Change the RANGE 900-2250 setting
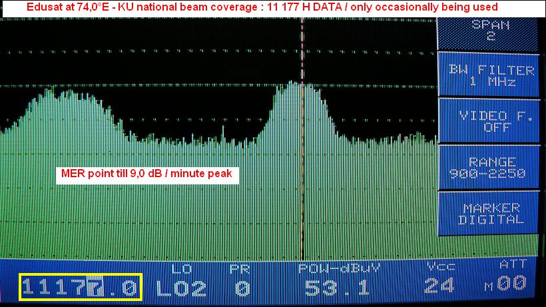The height and width of the screenshot is (307, 546). [x=489, y=167]
